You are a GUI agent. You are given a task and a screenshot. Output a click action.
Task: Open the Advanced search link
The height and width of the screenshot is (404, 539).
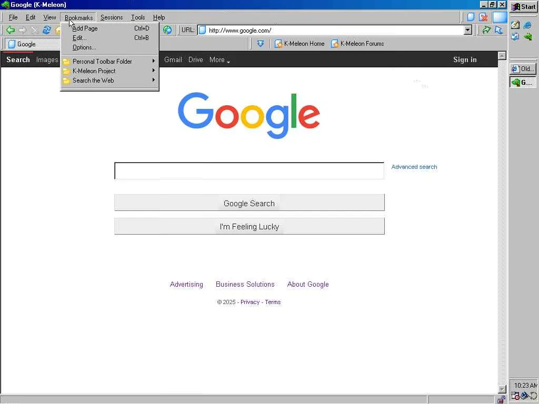point(414,167)
